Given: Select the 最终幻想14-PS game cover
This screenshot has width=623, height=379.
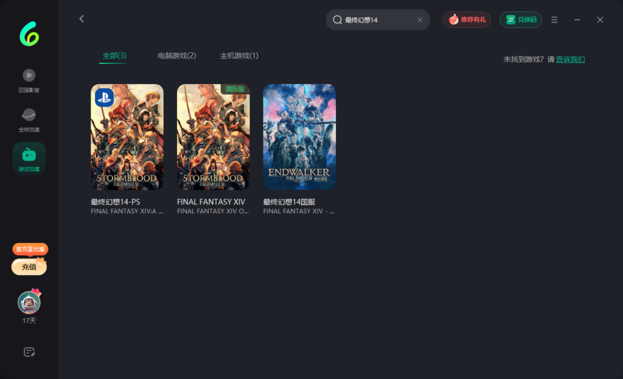Looking at the screenshot, I should pyautogui.click(x=127, y=137).
